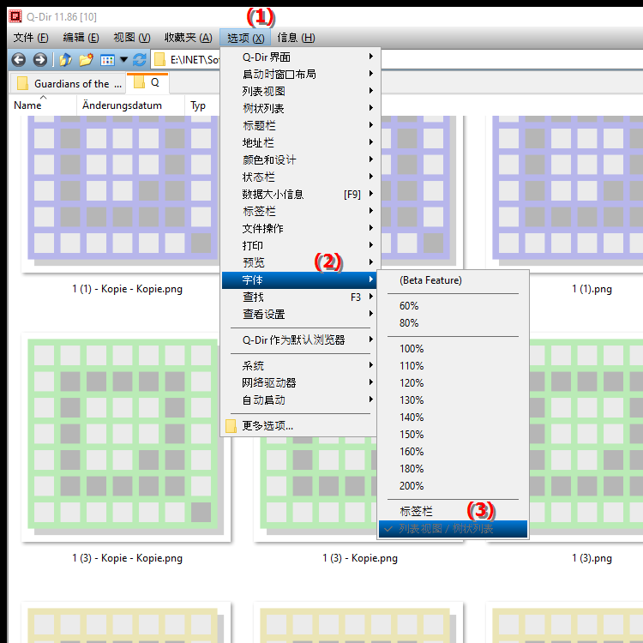The height and width of the screenshot is (643, 643).
Task: Switch to the Q tab
Action: point(147,82)
